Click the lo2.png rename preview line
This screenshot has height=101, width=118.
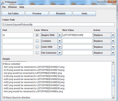32,73
